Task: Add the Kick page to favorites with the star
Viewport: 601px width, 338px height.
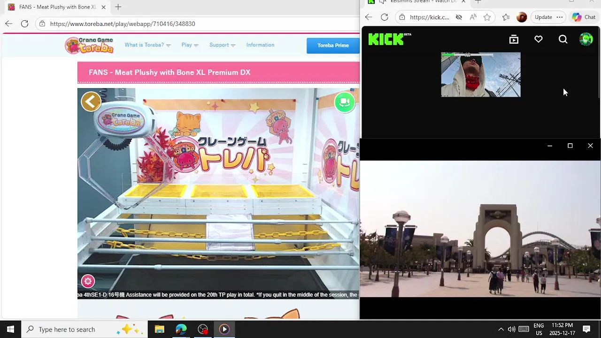Action: click(x=487, y=17)
